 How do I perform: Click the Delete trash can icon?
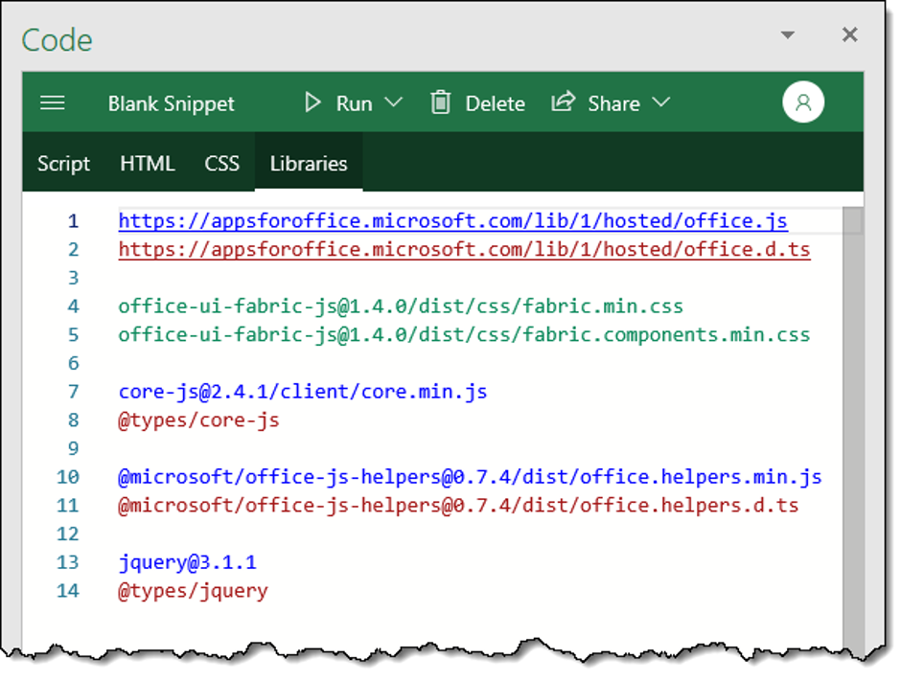[x=440, y=102]
